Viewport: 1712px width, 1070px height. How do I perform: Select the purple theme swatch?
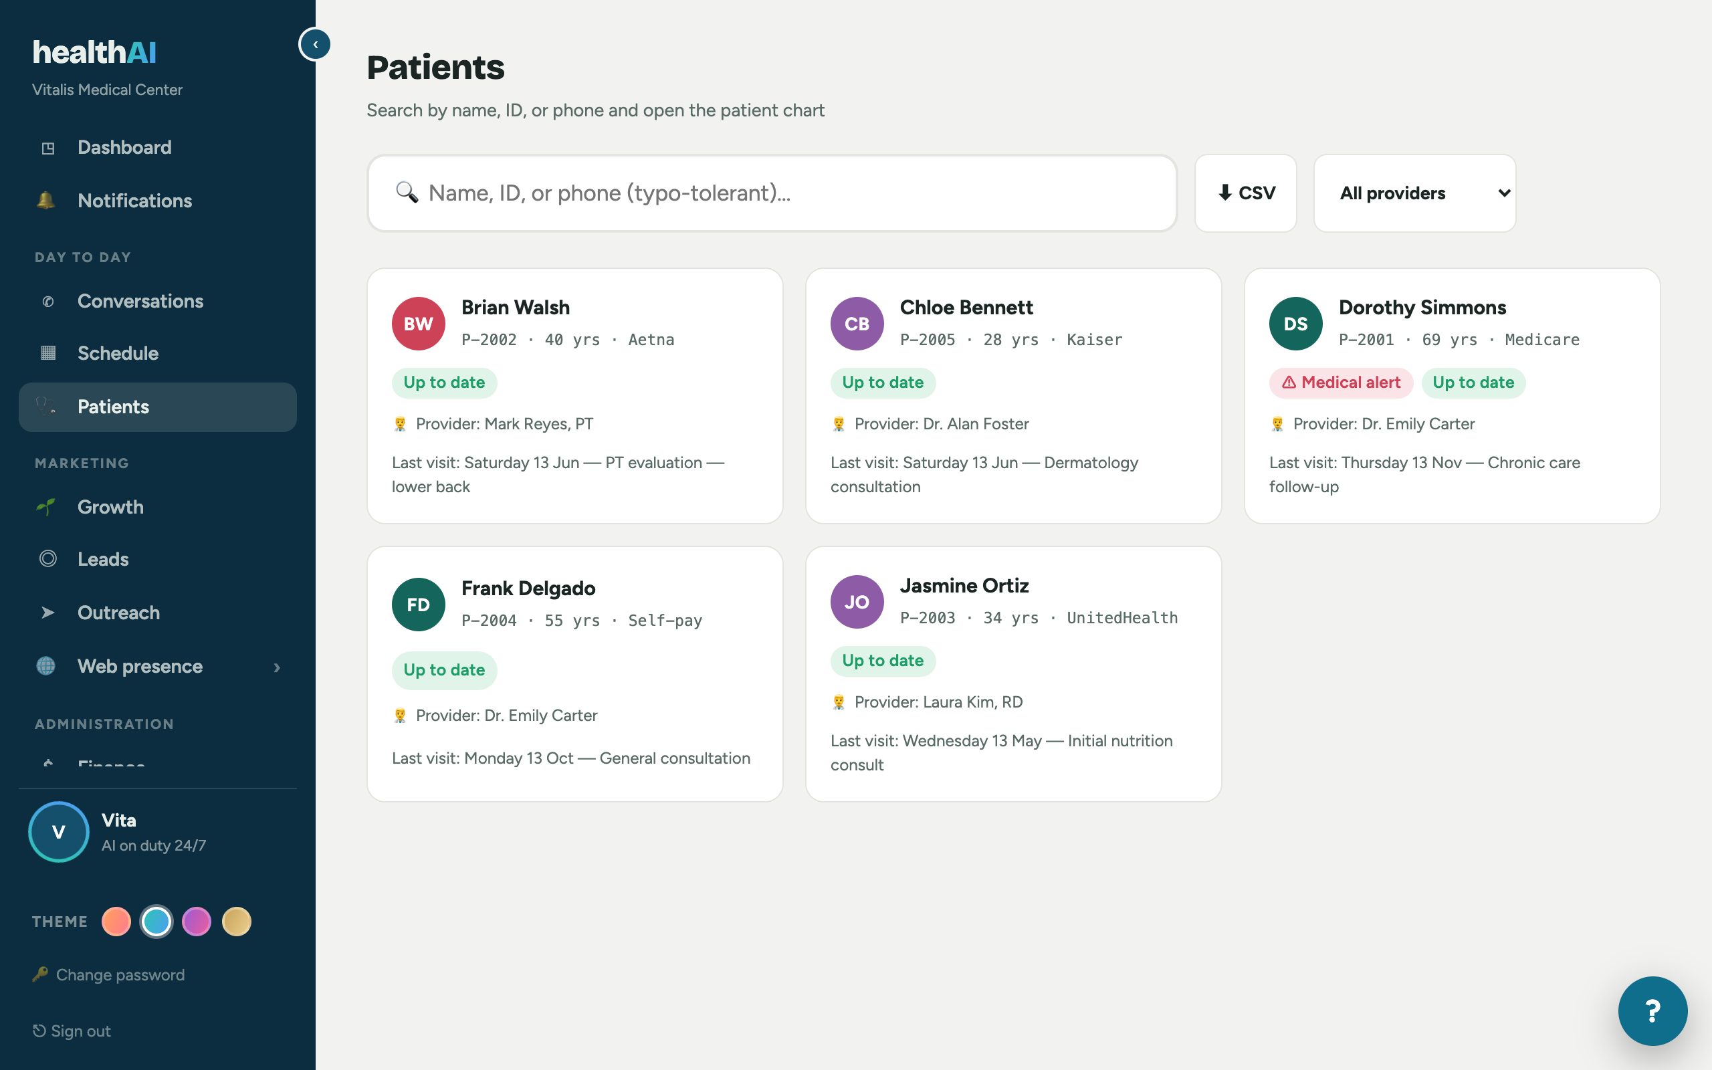point(196,922)
